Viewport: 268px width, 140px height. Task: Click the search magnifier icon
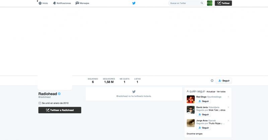[x=202, y=3]
